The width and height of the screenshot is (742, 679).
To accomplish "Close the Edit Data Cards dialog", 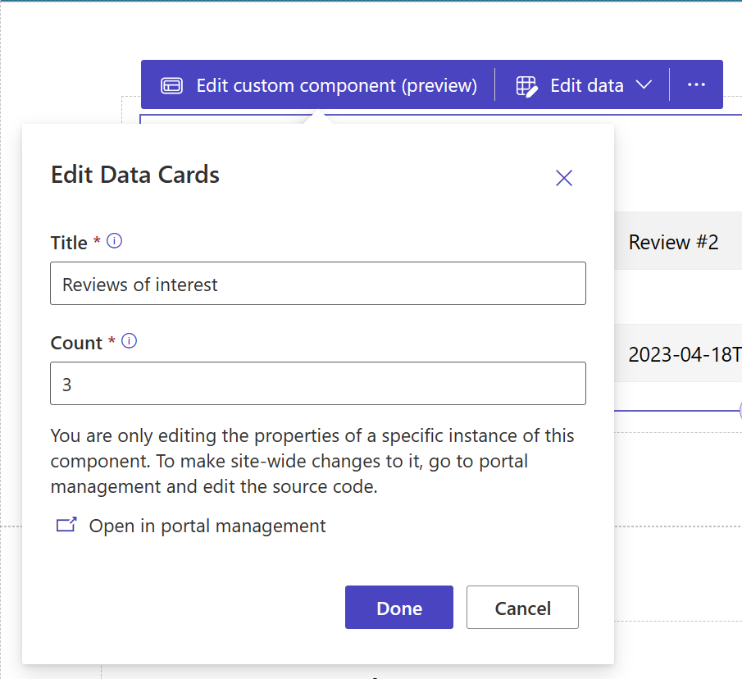I will click(563, 177).
